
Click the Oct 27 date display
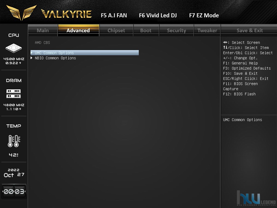point(14,175)
